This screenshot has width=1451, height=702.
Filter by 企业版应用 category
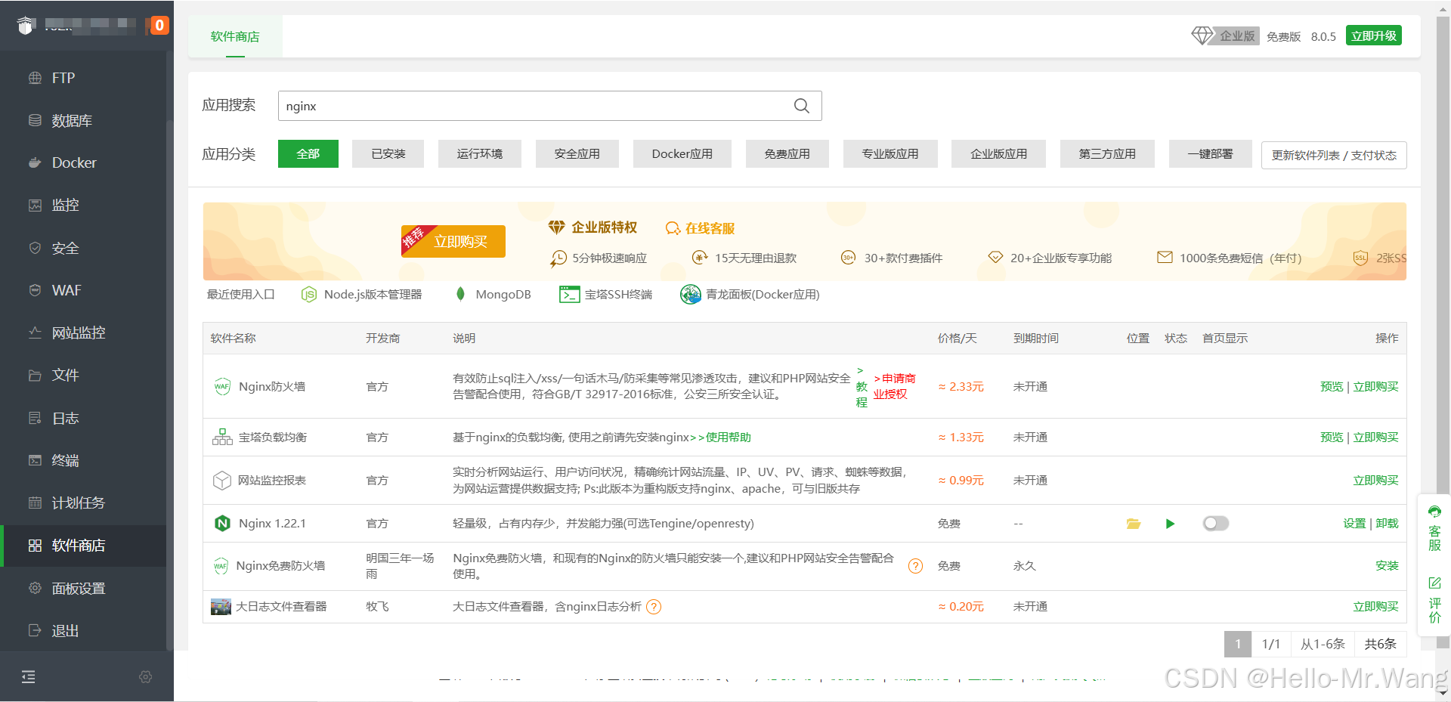point(999,153)
